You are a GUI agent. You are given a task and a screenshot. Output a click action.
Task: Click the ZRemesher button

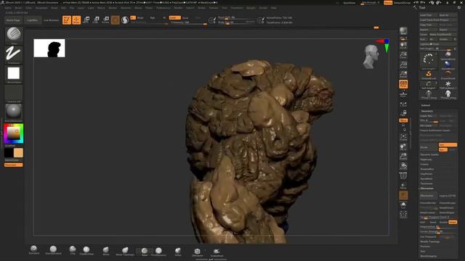point(429,196)
